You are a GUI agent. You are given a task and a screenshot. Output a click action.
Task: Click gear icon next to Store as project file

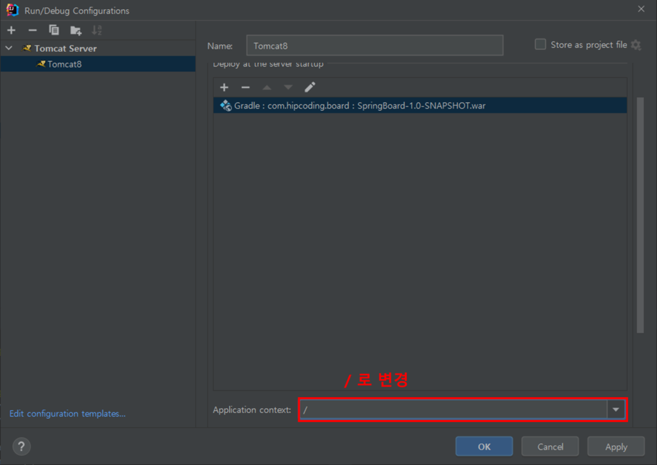636,45
